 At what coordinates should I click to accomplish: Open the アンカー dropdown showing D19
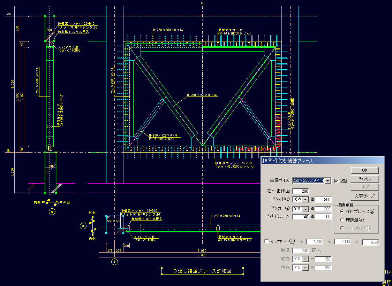tap(306, 209)
